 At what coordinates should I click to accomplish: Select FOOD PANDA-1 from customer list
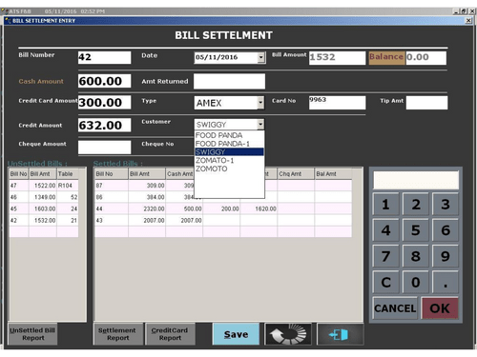229,144
